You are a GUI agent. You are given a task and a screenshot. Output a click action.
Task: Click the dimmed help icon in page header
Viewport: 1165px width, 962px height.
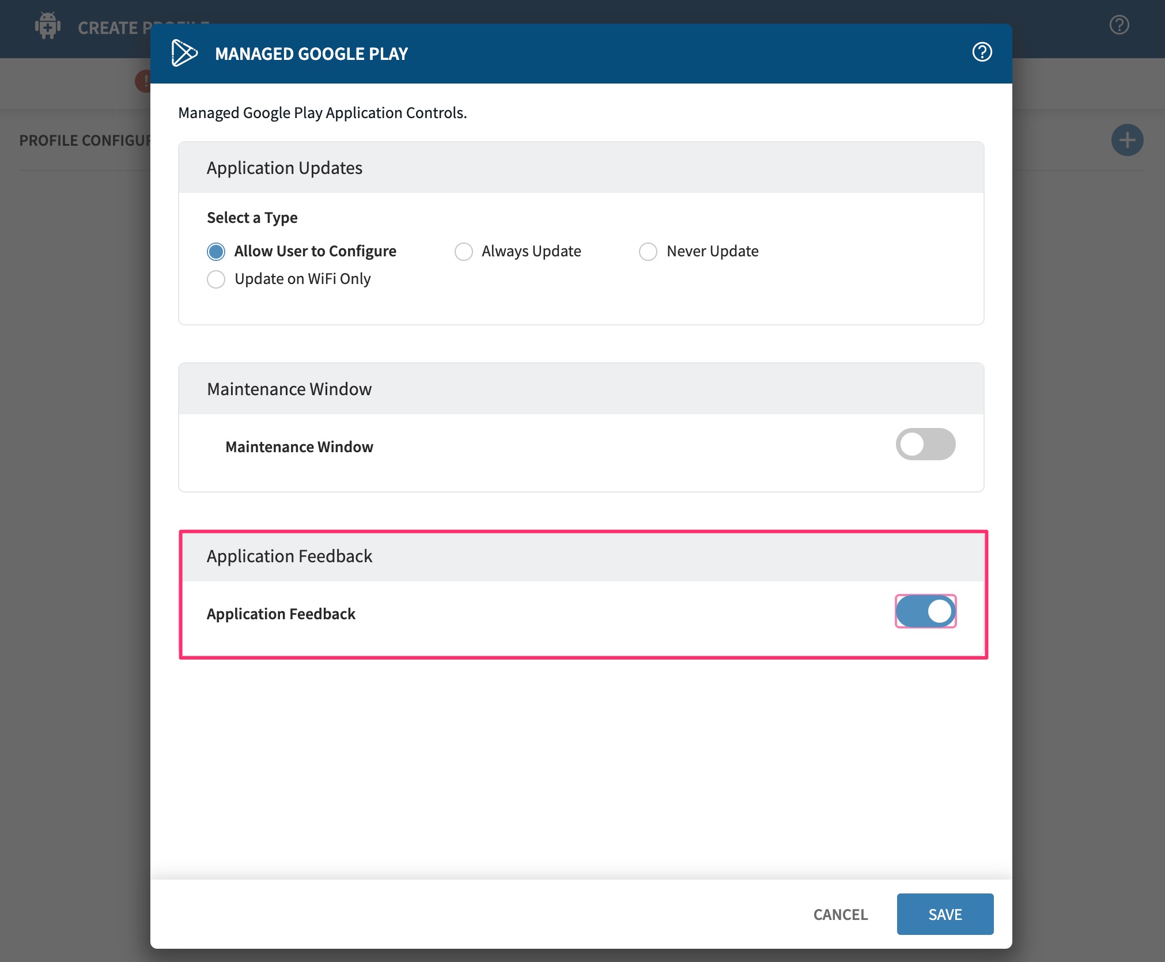click(1119, 25)
